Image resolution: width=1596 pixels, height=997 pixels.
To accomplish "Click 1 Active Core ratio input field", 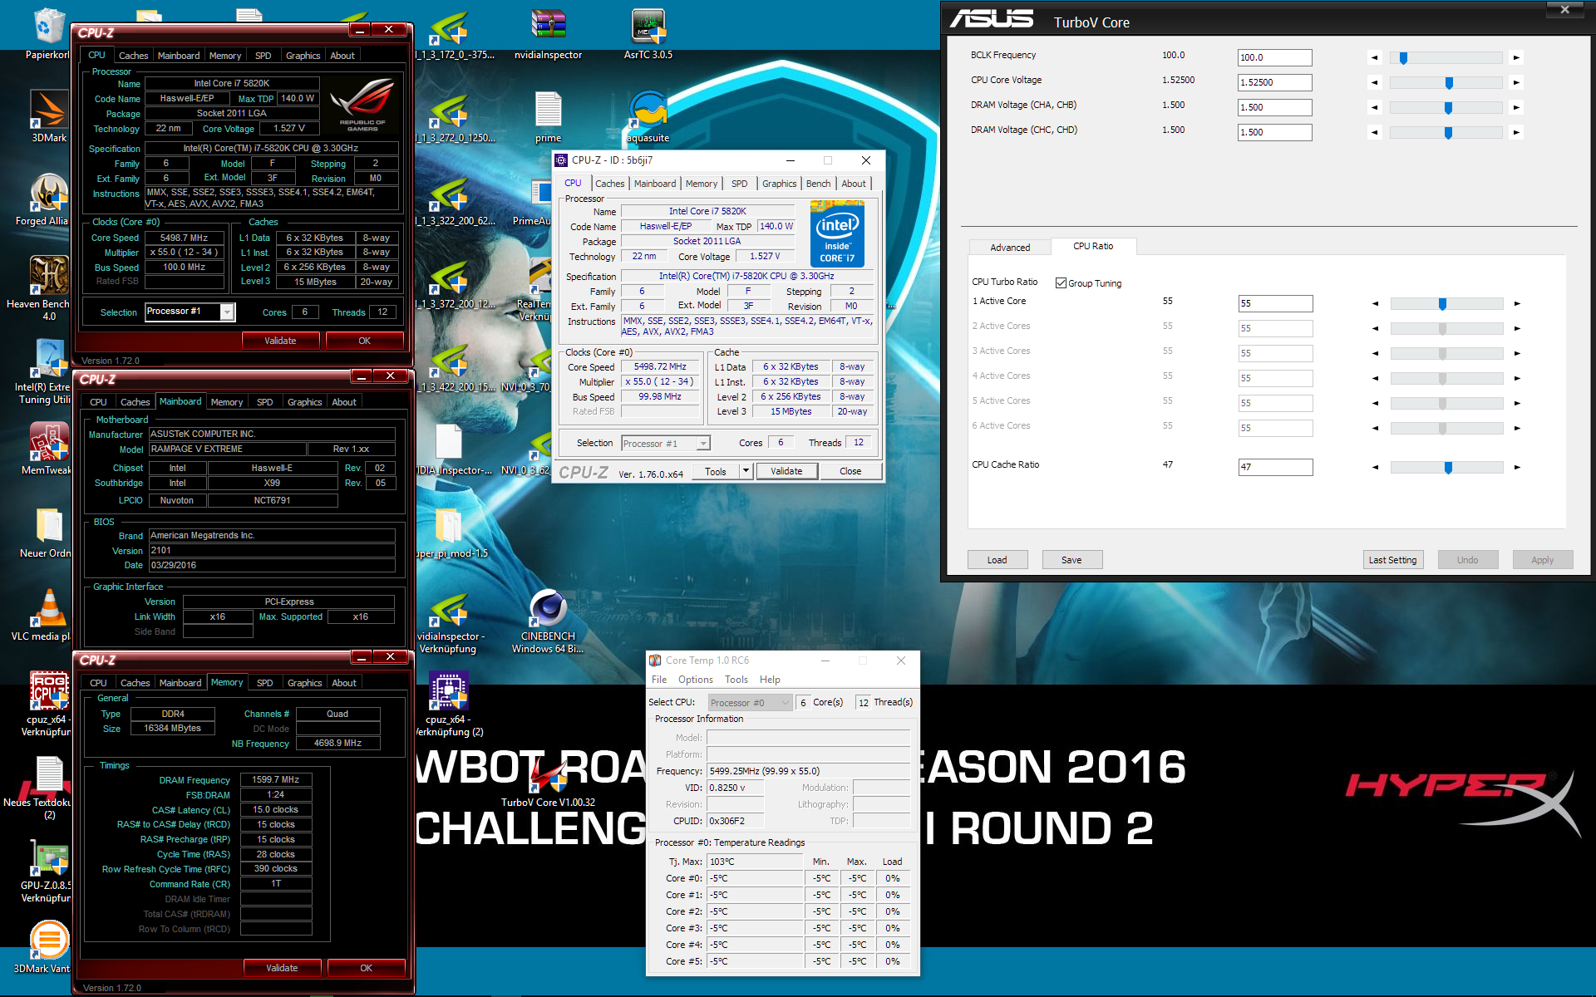I will 1276,303.
